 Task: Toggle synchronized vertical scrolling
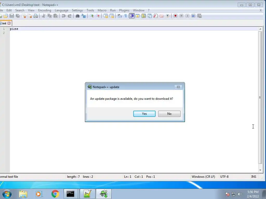(x=106, y=16)
